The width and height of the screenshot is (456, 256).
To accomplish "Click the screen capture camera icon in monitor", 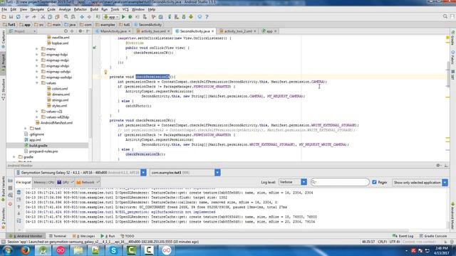I will (10, 180).
